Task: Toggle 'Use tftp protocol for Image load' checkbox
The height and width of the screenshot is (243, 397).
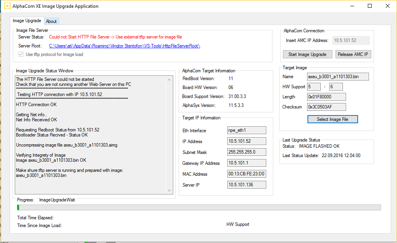Action: pyautogui.click(x=21, y=54)
